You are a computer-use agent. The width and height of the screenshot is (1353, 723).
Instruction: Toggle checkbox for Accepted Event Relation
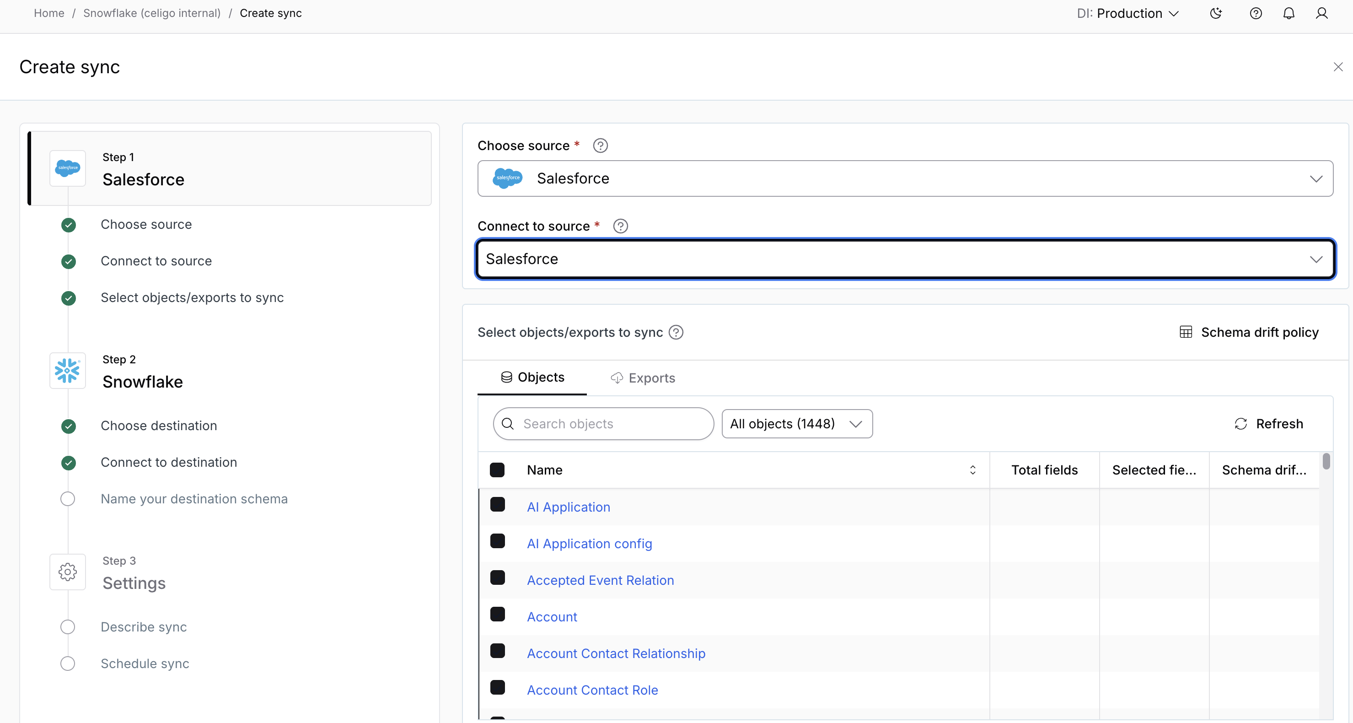497,578
